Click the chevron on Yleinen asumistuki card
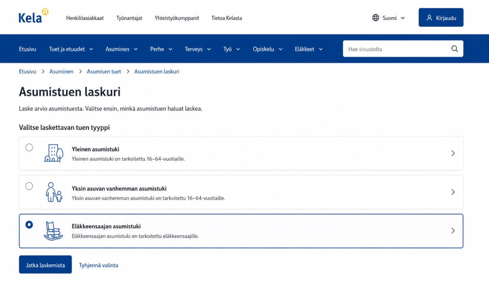 pyautogui.click(x=453, y=153)
